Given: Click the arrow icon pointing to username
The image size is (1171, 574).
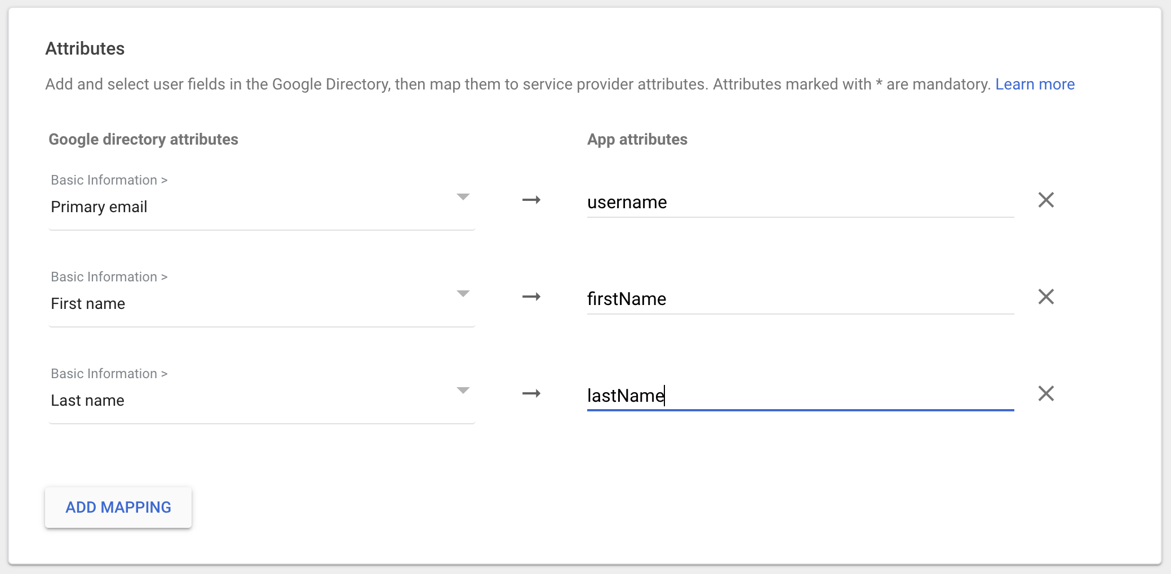Looking at the screenshot, I should click(x=531, y=200).
